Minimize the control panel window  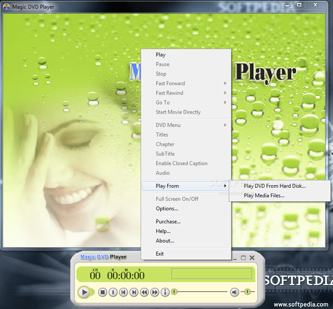click(235, 258)
